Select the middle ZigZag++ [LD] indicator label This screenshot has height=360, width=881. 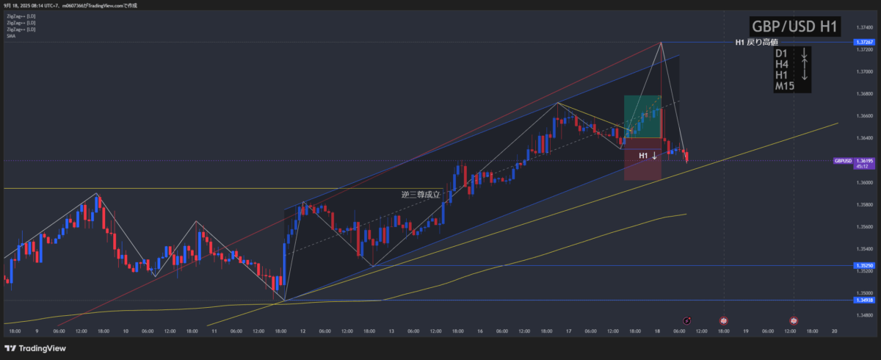pyautogui.click(x=20, y=22)
